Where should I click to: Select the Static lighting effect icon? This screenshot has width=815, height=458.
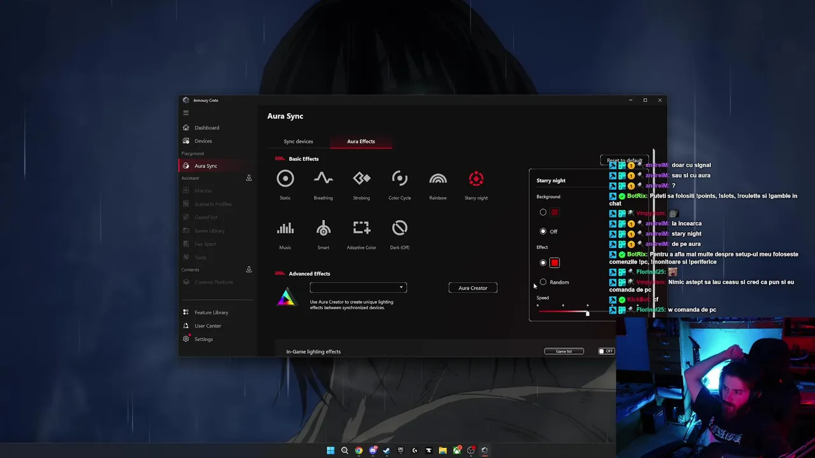[x=285, y=179]
